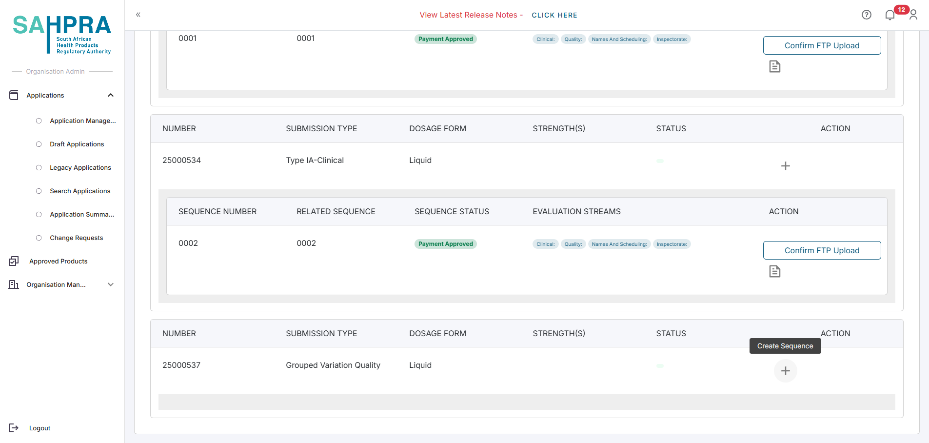Click the CLICK HERE release notes link
929x443 pixels.
coord(554,15)
